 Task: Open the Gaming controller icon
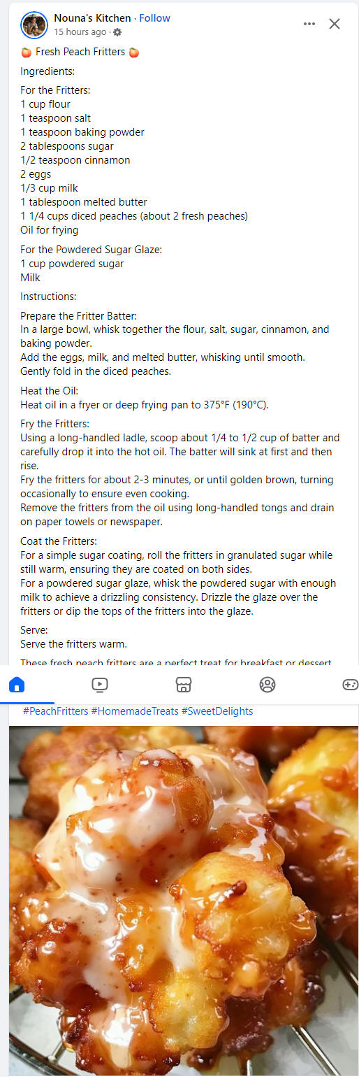(x=350, y=685)
